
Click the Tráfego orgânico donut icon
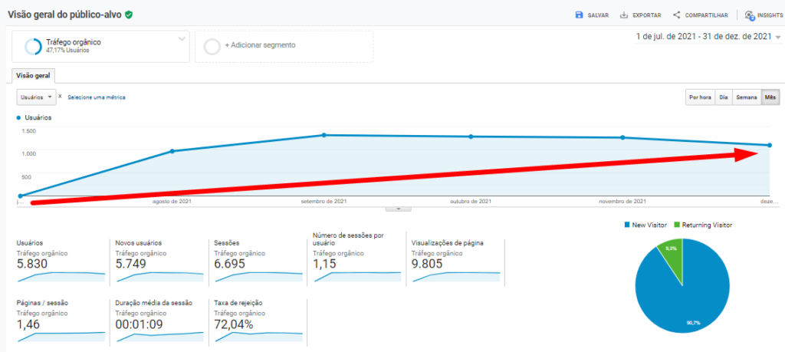pyautogui.click(x=33, y=46)
